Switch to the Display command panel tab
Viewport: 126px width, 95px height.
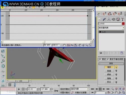118,19
